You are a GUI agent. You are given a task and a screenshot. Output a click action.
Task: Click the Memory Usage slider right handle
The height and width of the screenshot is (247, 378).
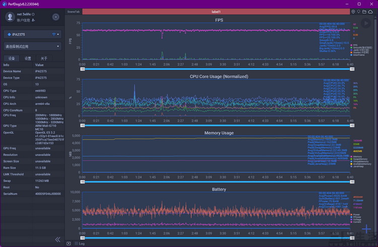click(x=352, y=182)
